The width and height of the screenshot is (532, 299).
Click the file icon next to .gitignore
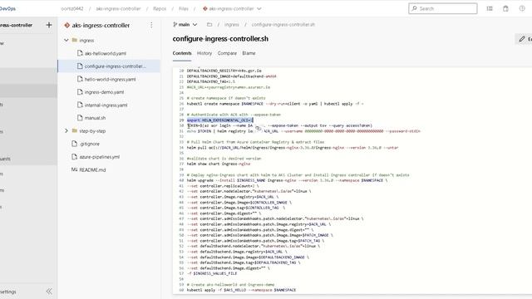coord(75,144)
